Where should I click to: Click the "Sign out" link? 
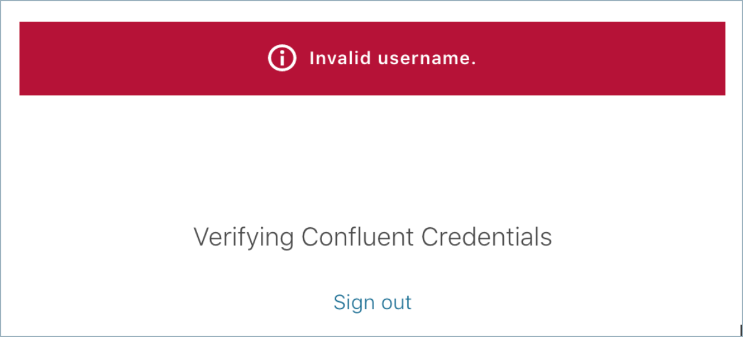[372, 302]
